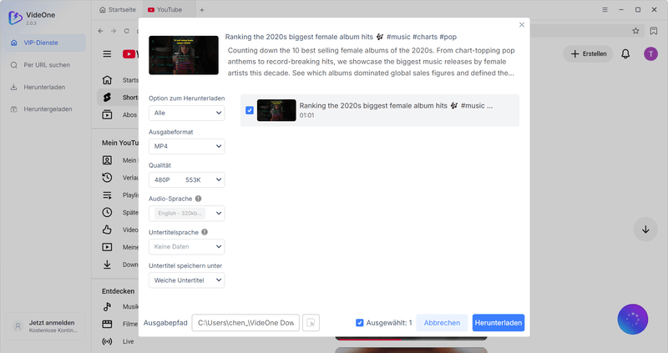Open the Option zum Herunterladen dropdown showing Alle
The height and width of the screenshot is (353, 668).
click(x=186, y=113)
